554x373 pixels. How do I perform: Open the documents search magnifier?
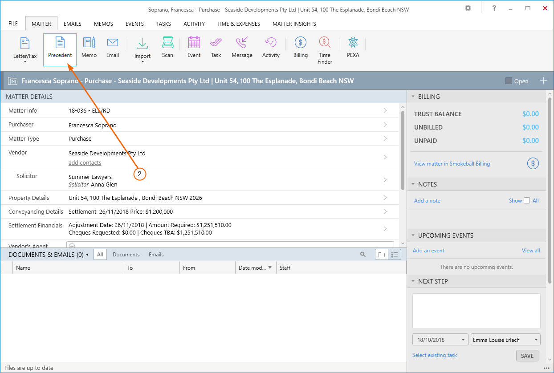pyautogui.click(x=363, y=254)
